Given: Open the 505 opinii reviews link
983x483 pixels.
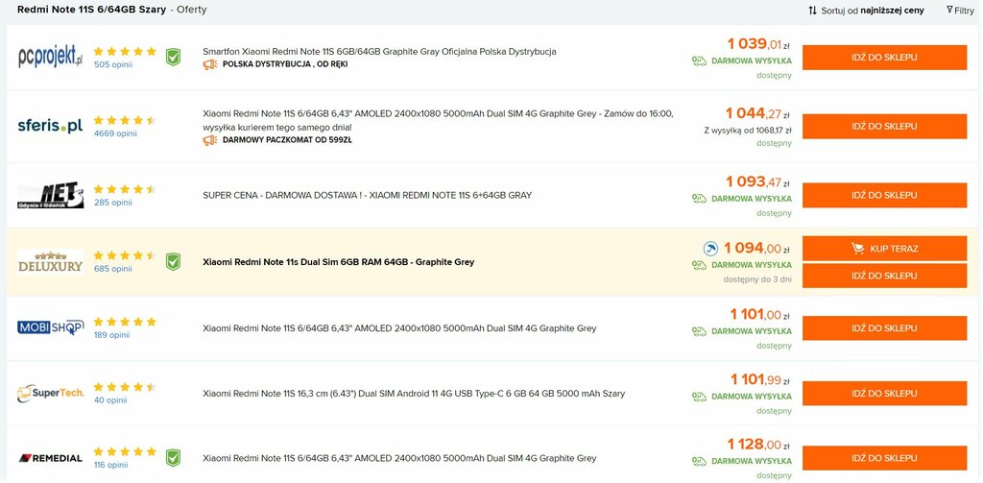Looking at the screenshot, I should 113,64.
